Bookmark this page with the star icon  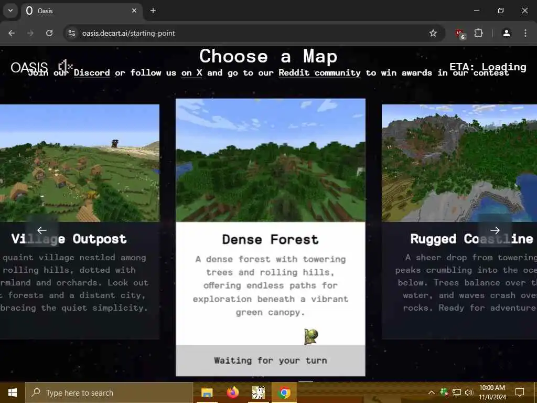pos(433,33)
